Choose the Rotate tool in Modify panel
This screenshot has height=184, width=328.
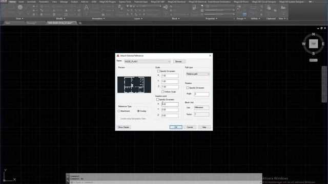pos(54,7)
